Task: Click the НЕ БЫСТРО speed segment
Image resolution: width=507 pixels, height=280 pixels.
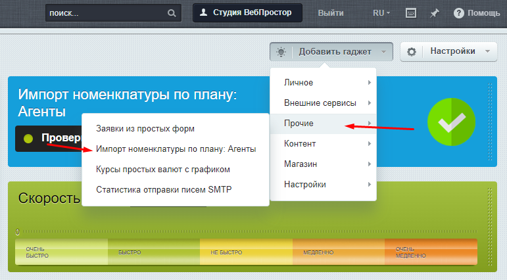Action: point(247,252)
